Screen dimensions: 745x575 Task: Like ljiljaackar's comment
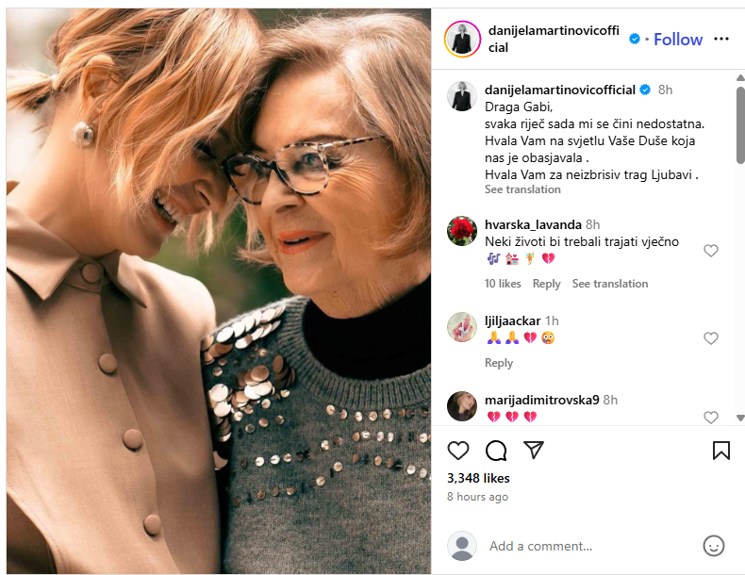[x=711, y=338]
